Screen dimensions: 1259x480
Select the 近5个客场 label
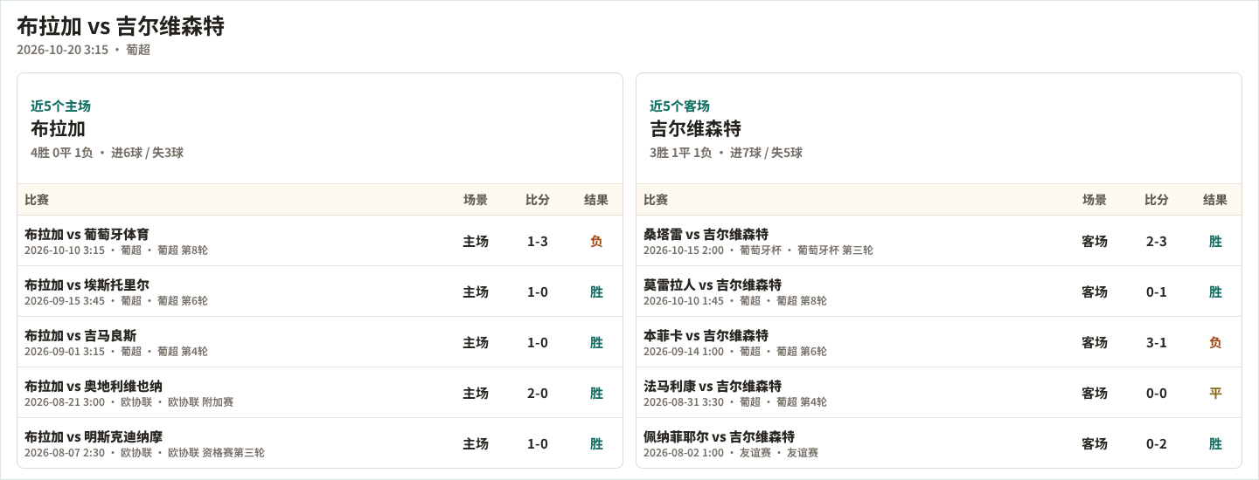click(679, 106)
